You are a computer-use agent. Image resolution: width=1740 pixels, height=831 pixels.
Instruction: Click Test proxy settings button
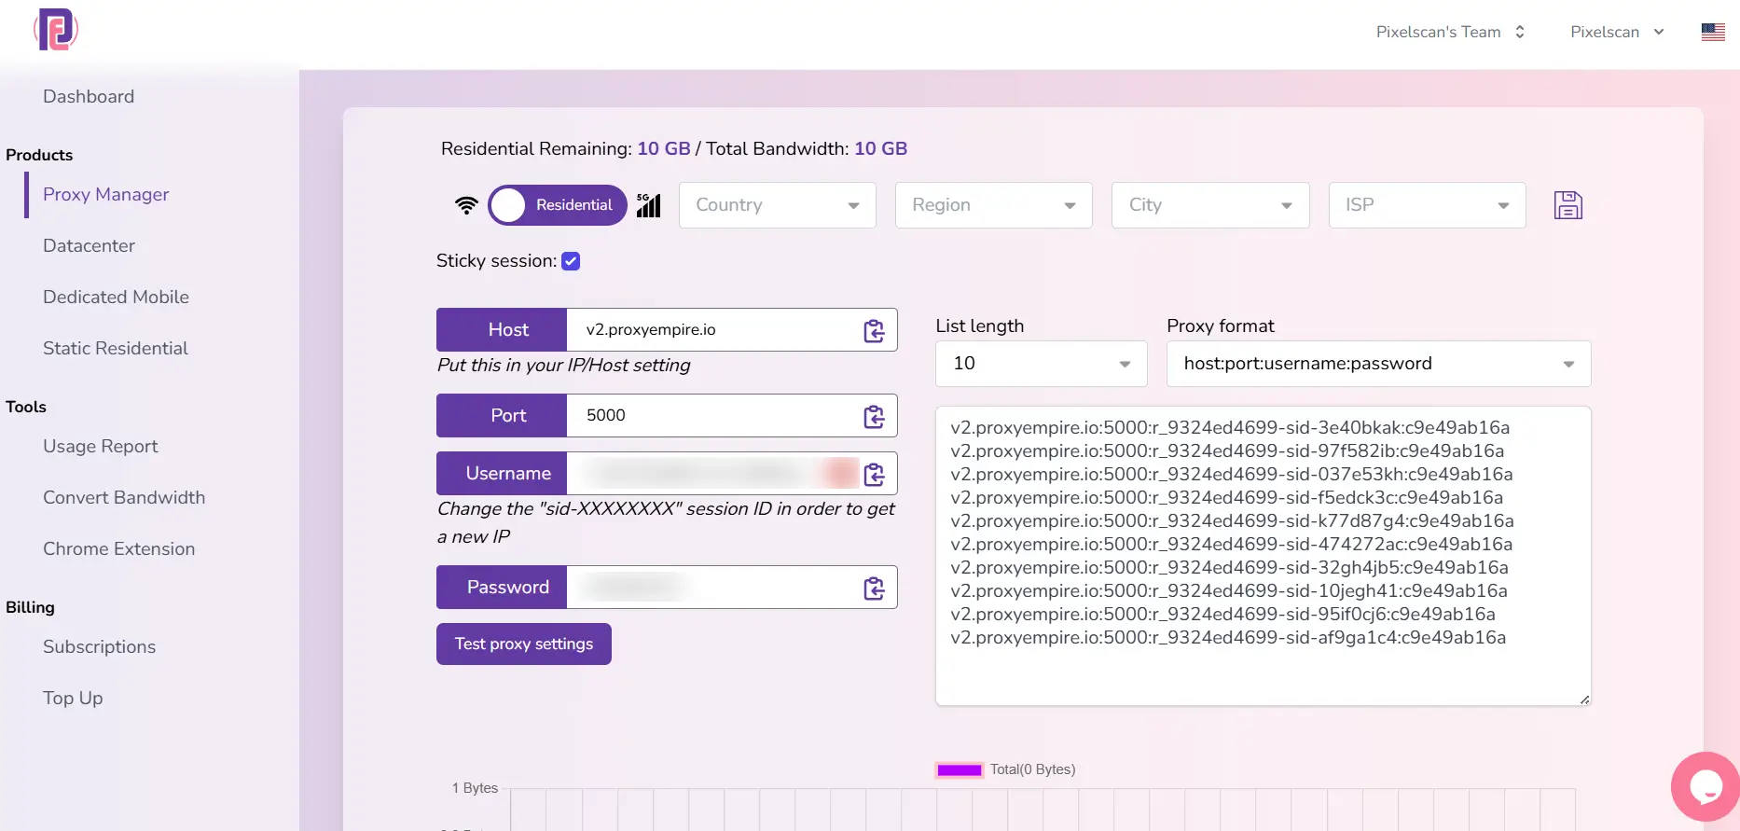click(x=524, y=644)
